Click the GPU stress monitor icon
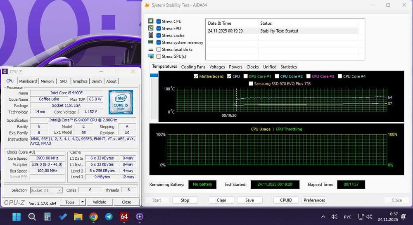 click(x=151, y=56)
